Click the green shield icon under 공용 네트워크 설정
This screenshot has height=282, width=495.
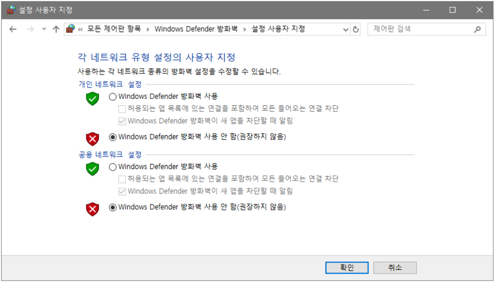click(93, 169)
